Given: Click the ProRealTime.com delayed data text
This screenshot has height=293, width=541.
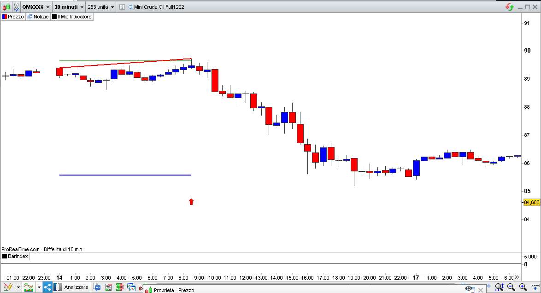Looking at the screenshot, I should click(x=42, y=249).
